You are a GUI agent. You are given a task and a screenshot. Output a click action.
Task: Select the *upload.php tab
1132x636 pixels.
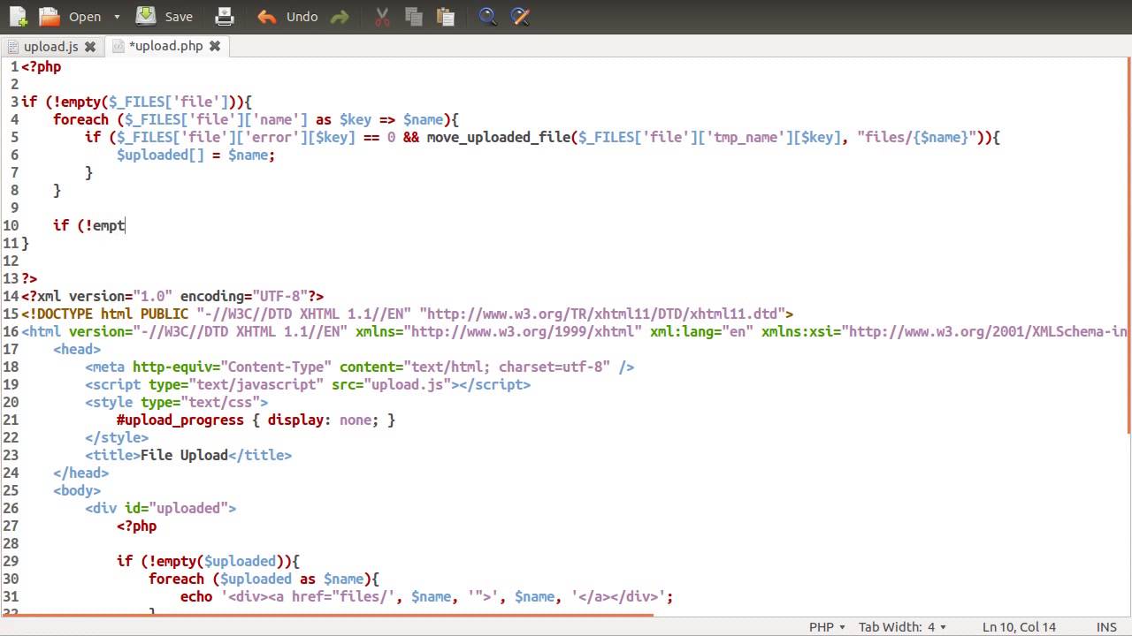165,46
